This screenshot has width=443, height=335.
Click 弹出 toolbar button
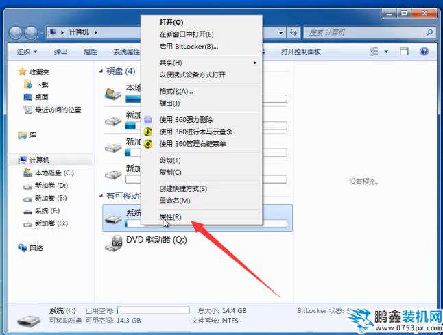pos(61,51)
